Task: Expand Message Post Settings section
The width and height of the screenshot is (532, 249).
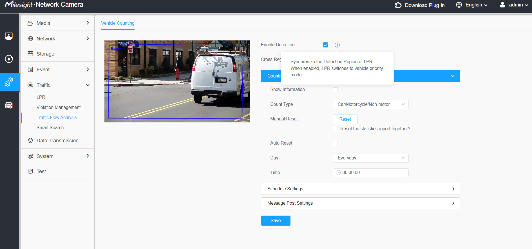Action: coord(360,203)
